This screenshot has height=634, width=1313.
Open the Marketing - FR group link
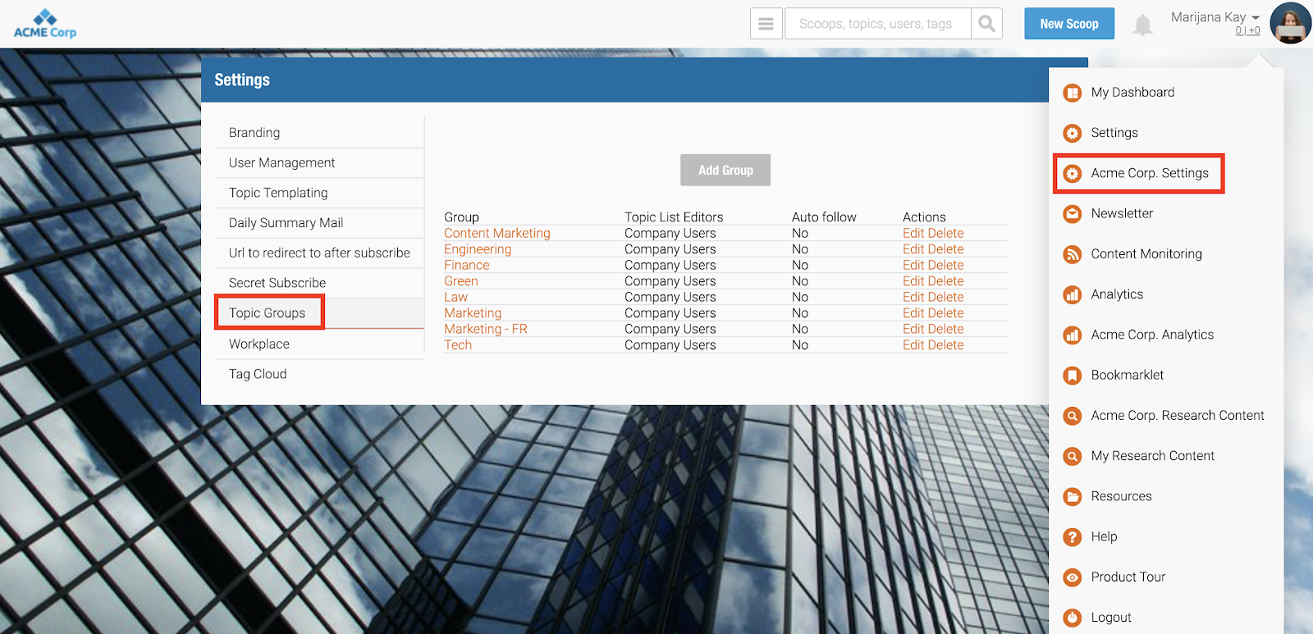(486, 330)
